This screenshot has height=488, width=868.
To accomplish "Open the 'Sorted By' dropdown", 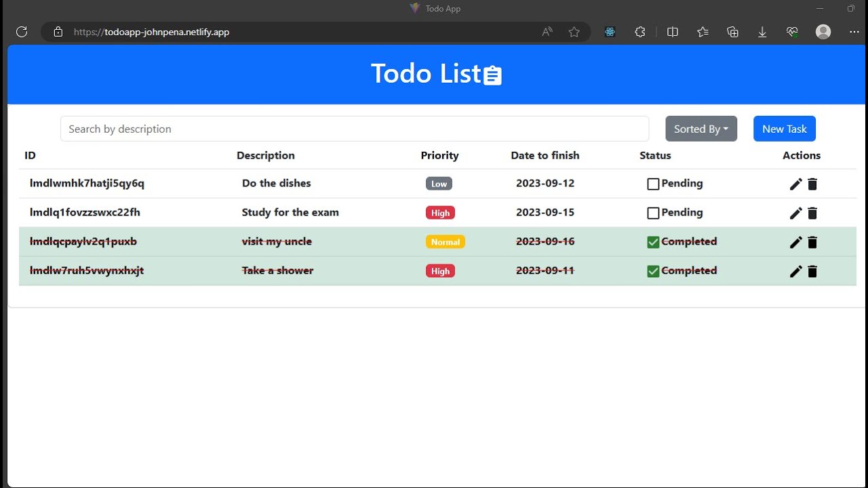I will (701, 129).
